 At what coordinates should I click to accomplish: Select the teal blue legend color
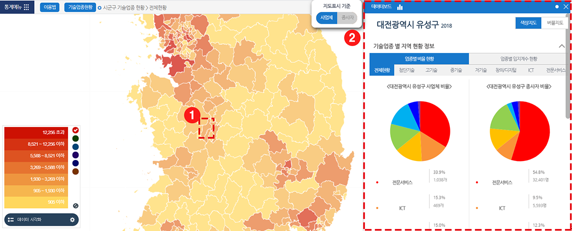(76, 146)
